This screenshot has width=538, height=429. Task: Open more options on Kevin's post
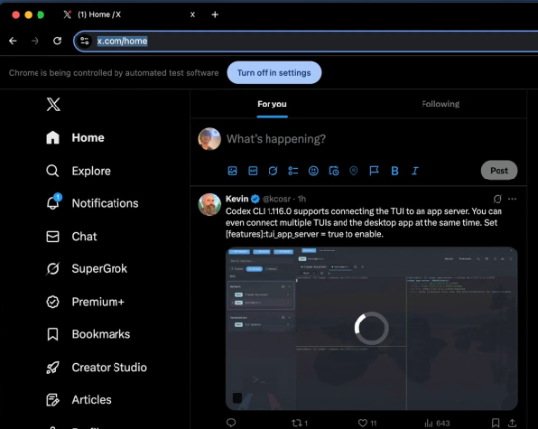pyautogui.click(x=512, y=199)
